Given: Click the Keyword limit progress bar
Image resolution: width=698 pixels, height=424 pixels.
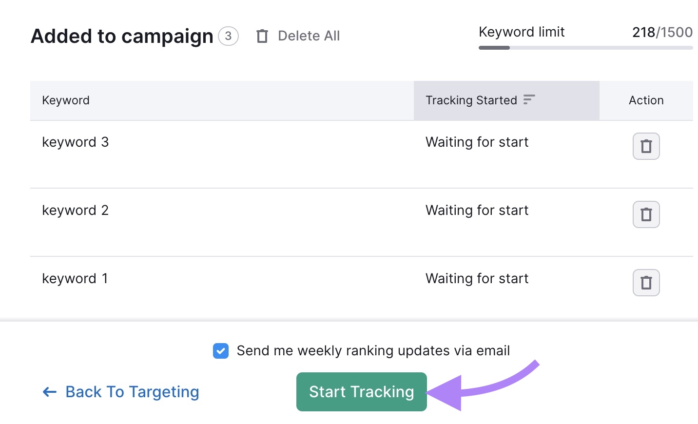Looking at the screenshot, I should tap(585, 47).
